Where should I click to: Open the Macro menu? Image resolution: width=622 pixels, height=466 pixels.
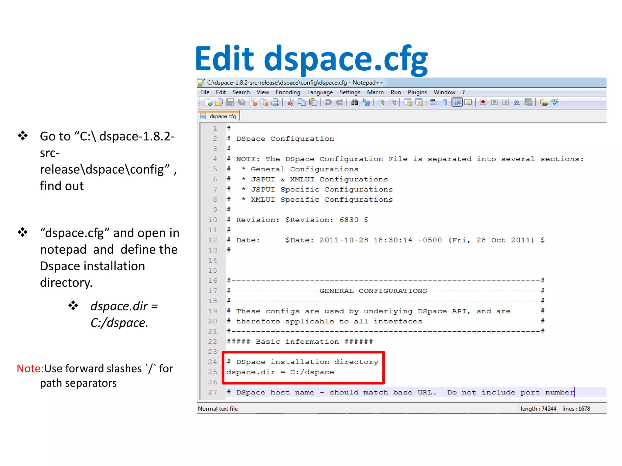pyautogui.click(x=375, y=92)
